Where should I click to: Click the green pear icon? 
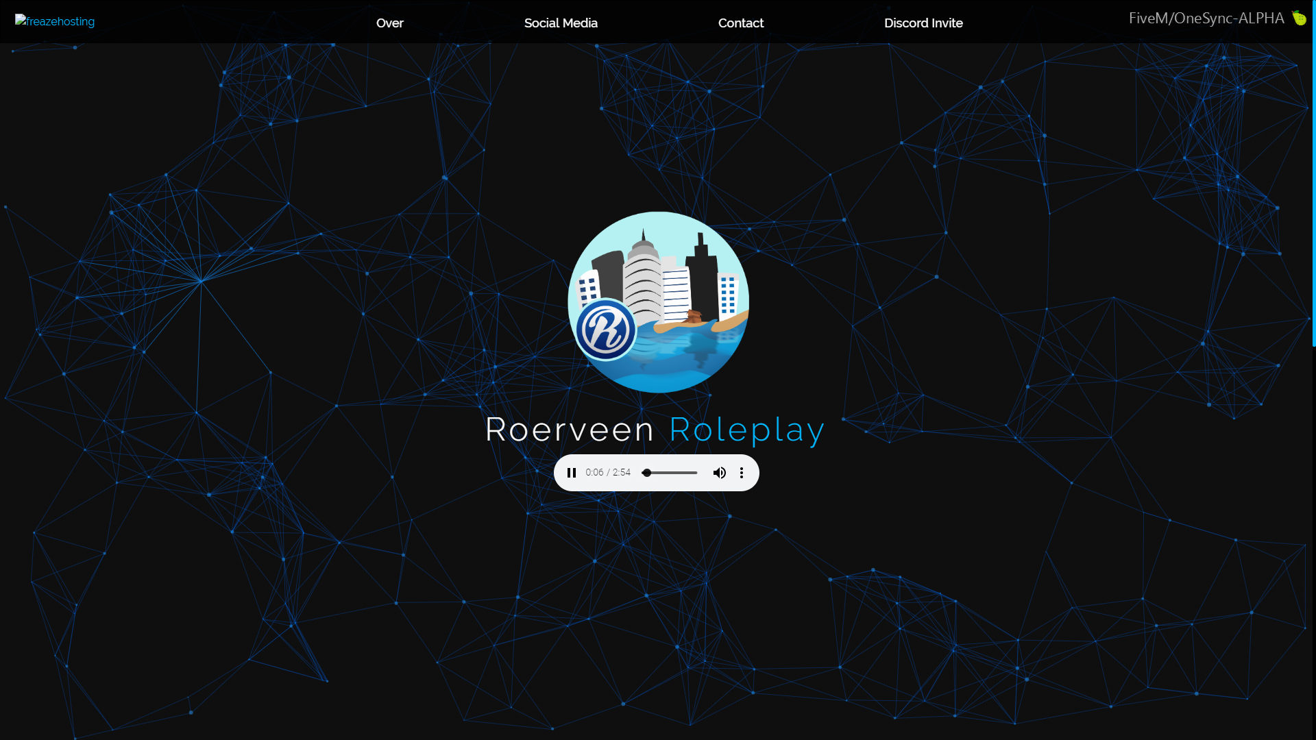1299,18
